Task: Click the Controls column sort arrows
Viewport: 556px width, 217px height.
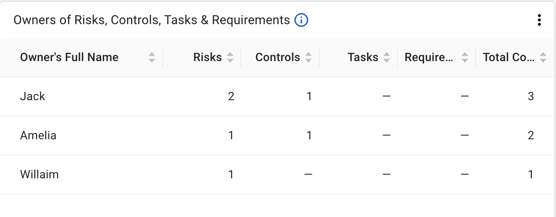Action: coord(308,57)
